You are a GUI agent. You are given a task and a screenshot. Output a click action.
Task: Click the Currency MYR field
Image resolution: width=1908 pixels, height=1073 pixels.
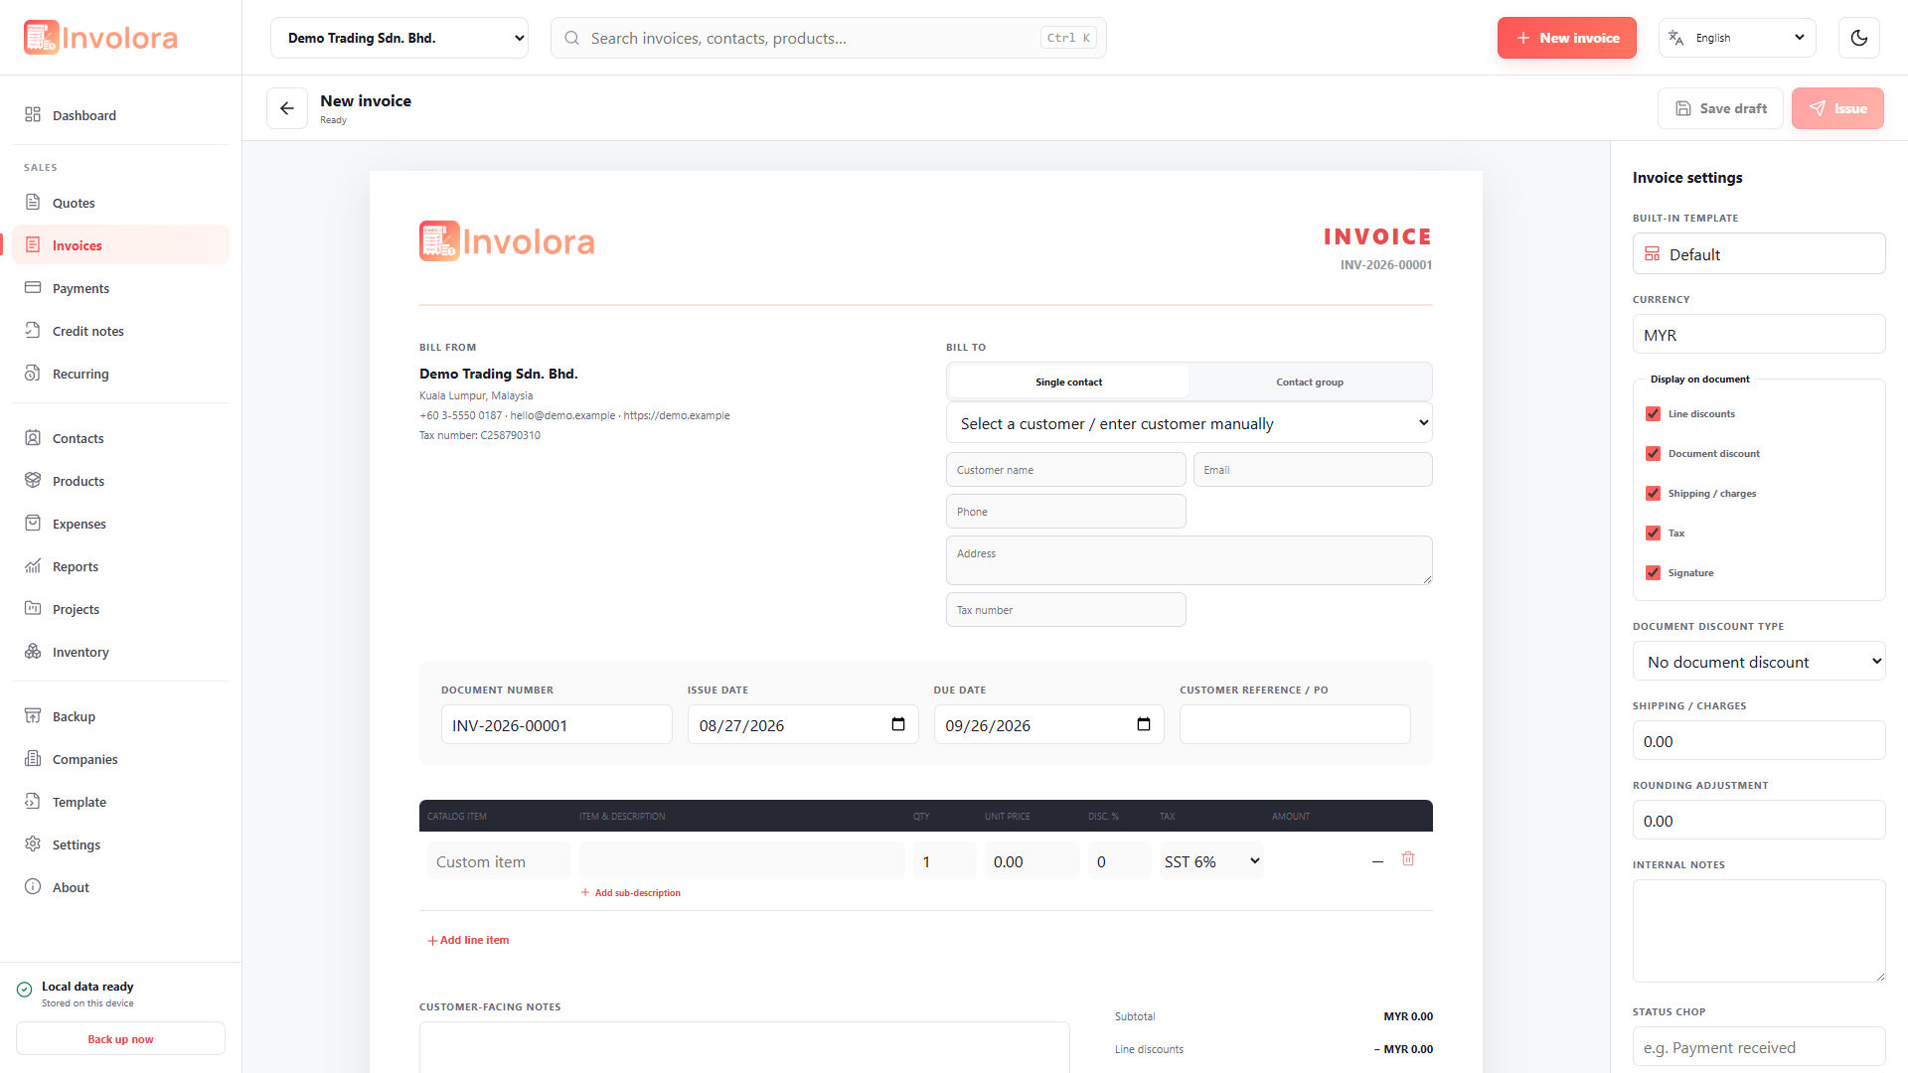tap(1759, 335)
